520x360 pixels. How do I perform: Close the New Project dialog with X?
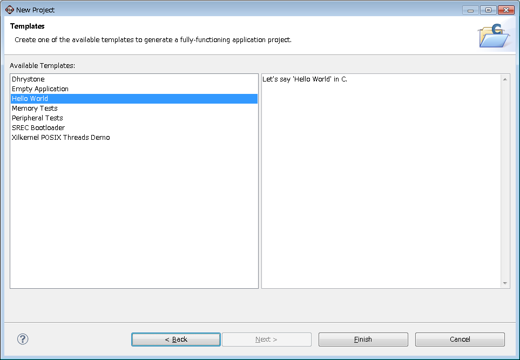tap(506, 10)
